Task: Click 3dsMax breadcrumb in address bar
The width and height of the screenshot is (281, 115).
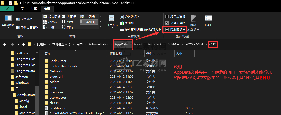Action: click(x=174, y=44)
